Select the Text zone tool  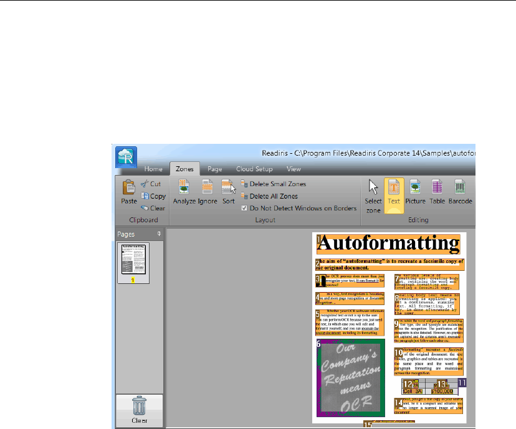(394, 196)
